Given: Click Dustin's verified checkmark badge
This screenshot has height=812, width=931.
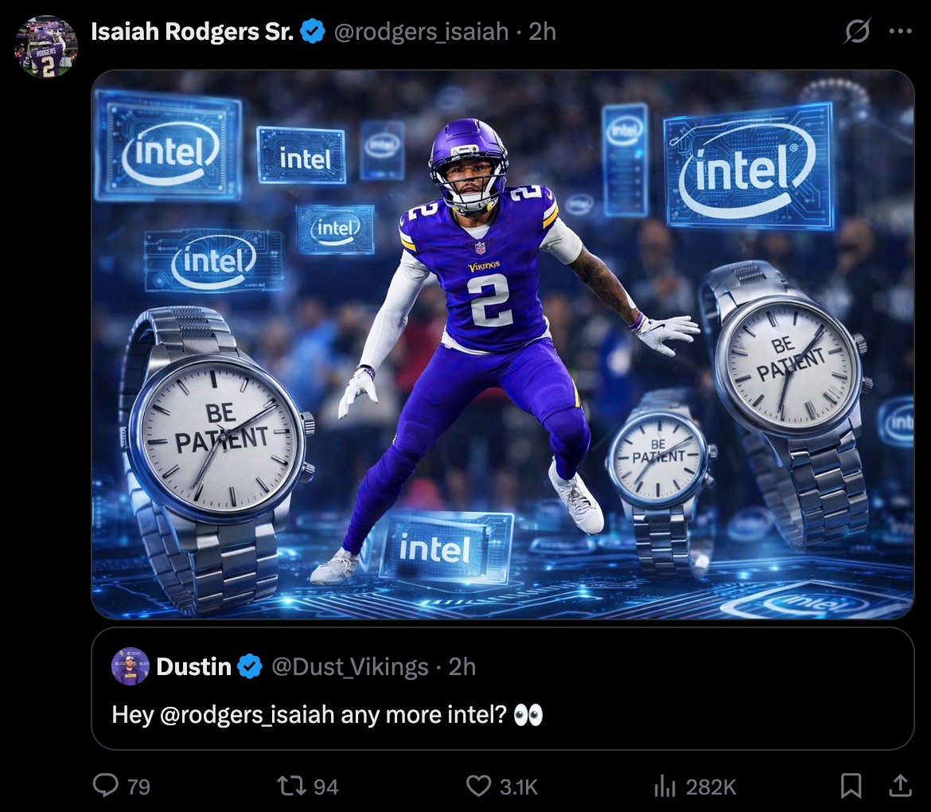Looking at the screenshot, I should pyautogui.click(x=250, y=666).
